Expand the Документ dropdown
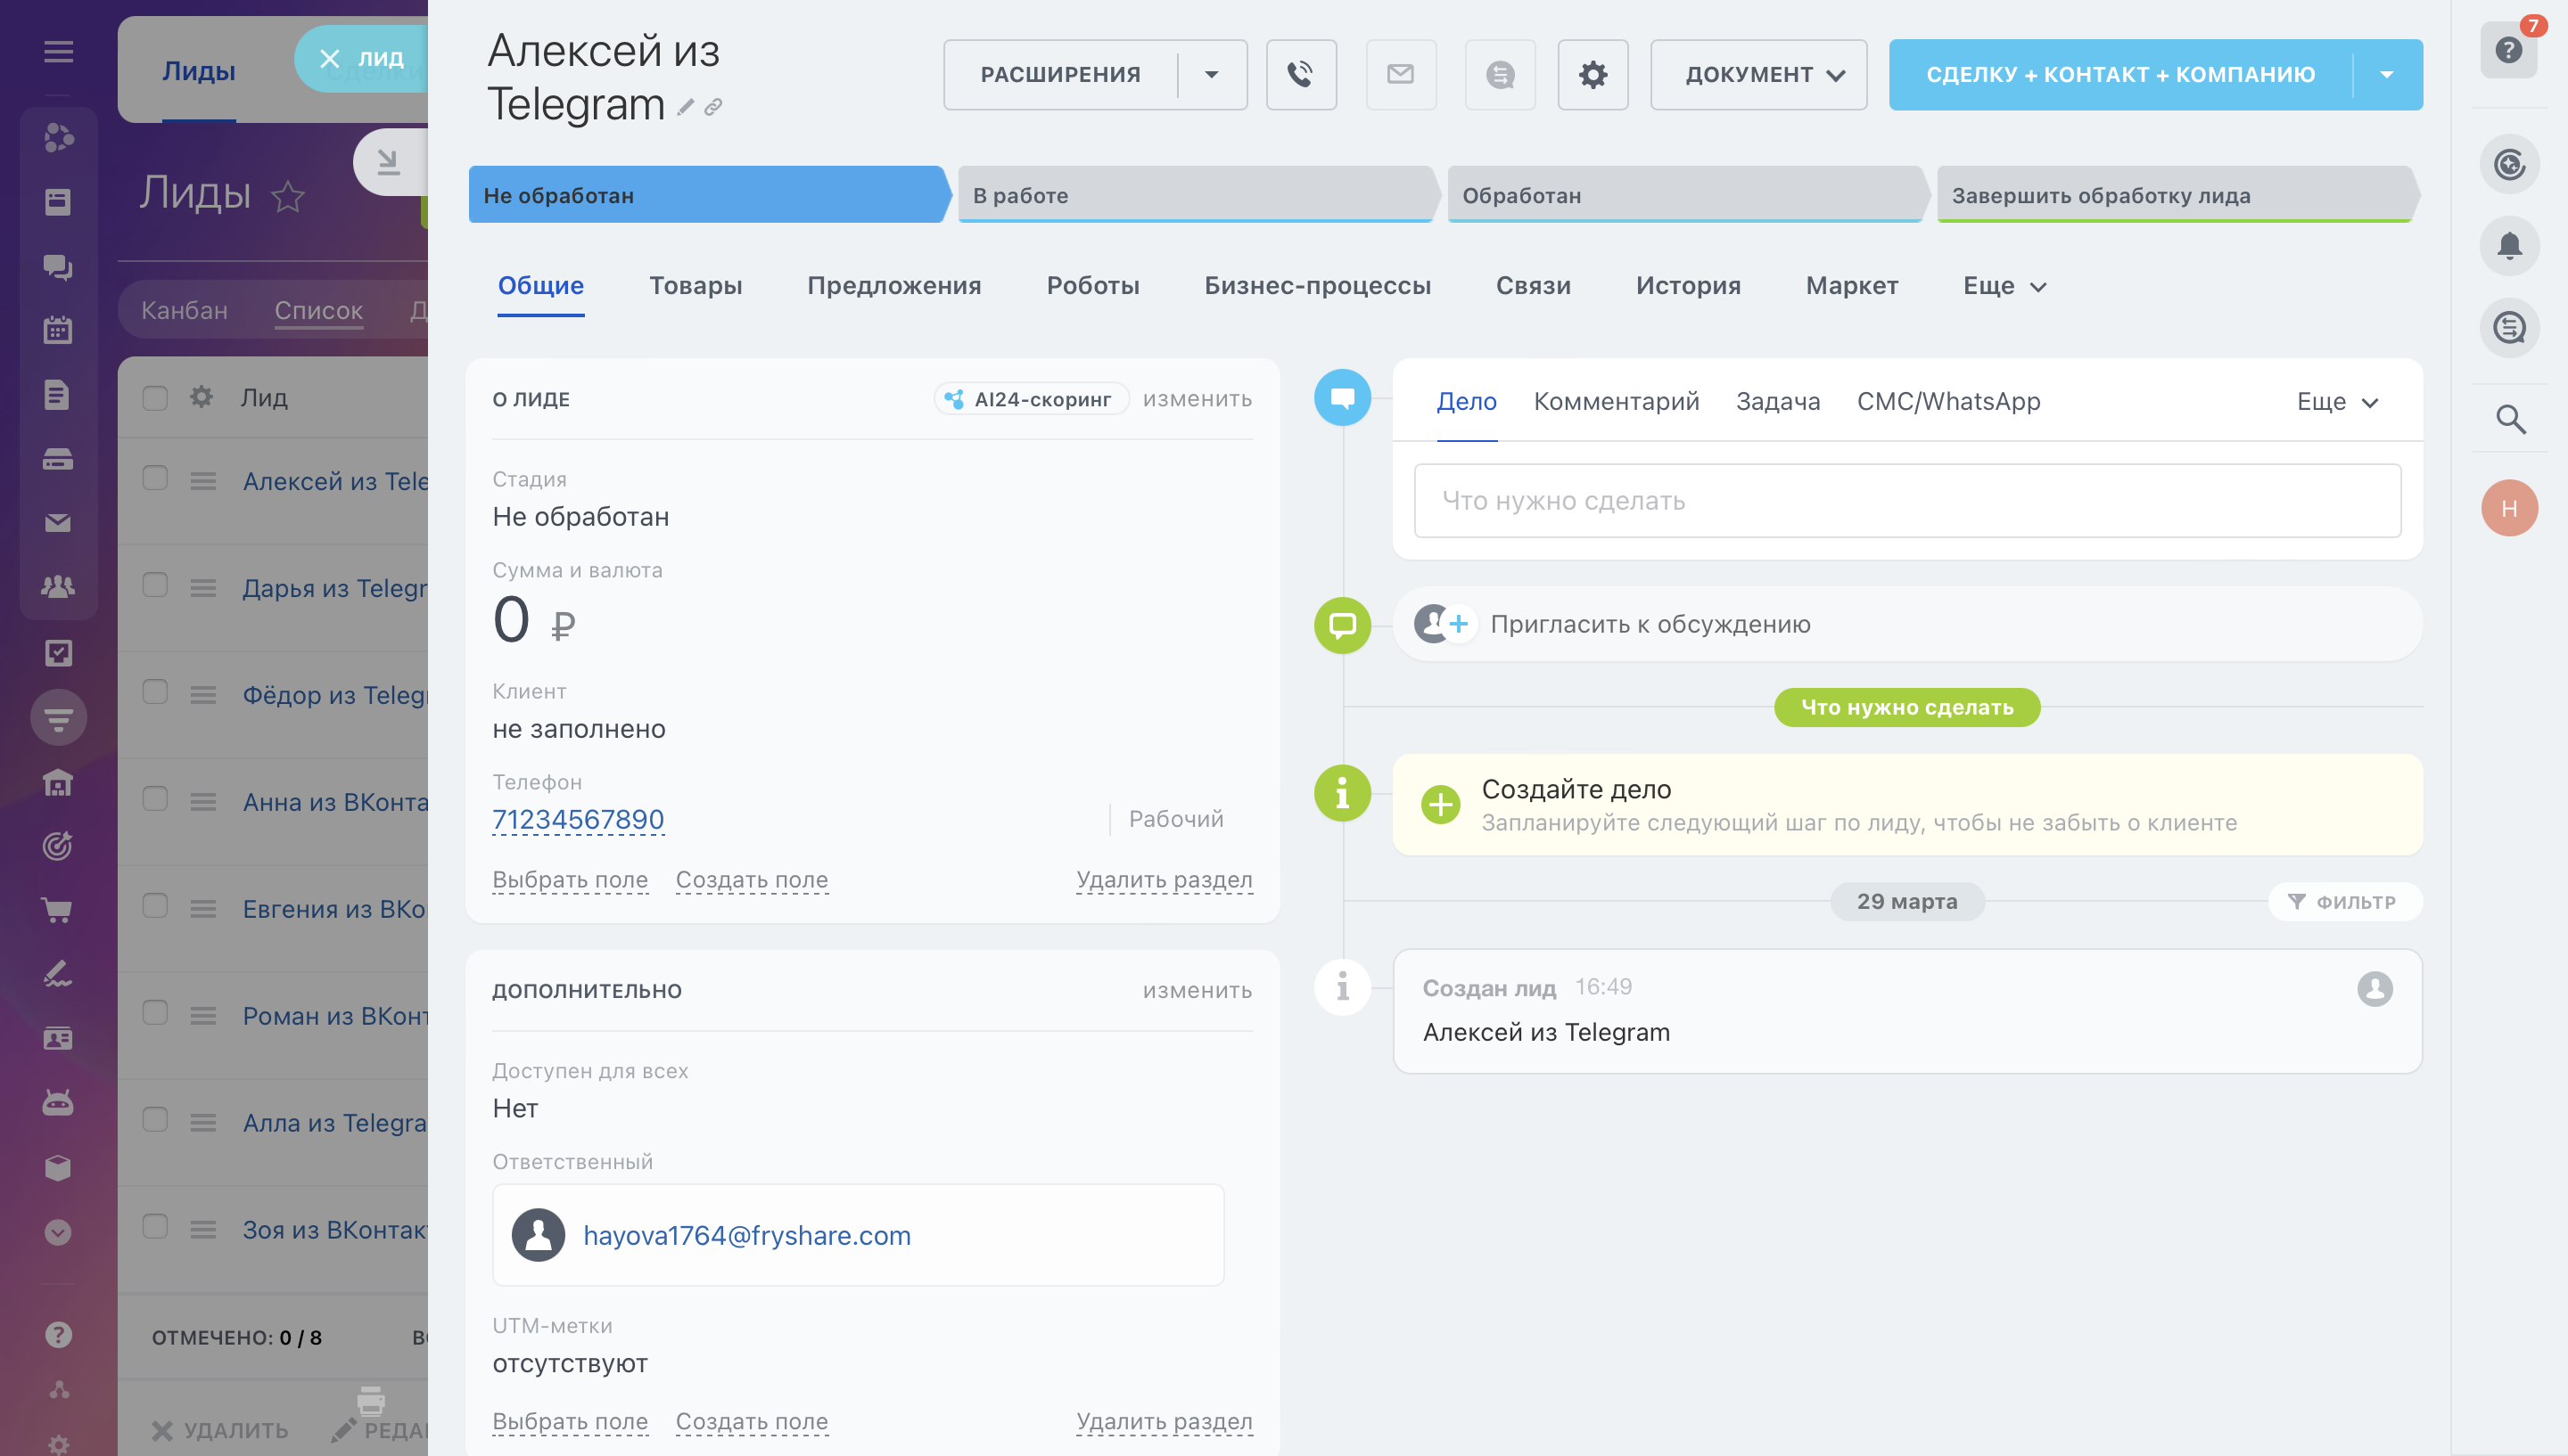 (1757, 75)
